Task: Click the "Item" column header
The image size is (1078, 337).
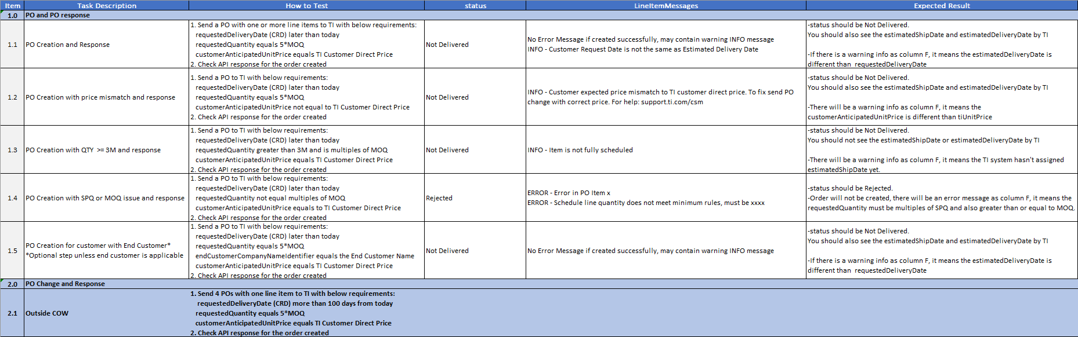Action: [12, 6]
